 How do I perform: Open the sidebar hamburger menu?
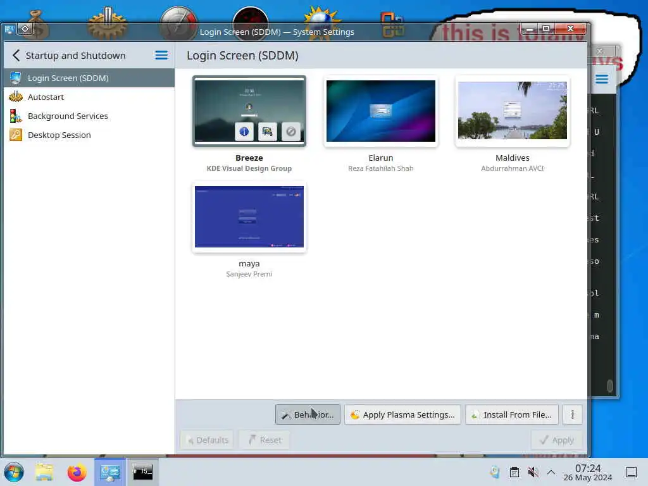tap(161, 56)
